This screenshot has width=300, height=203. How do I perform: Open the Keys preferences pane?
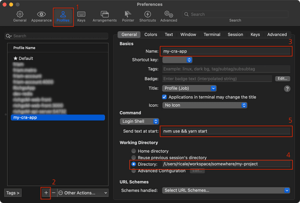81,17
